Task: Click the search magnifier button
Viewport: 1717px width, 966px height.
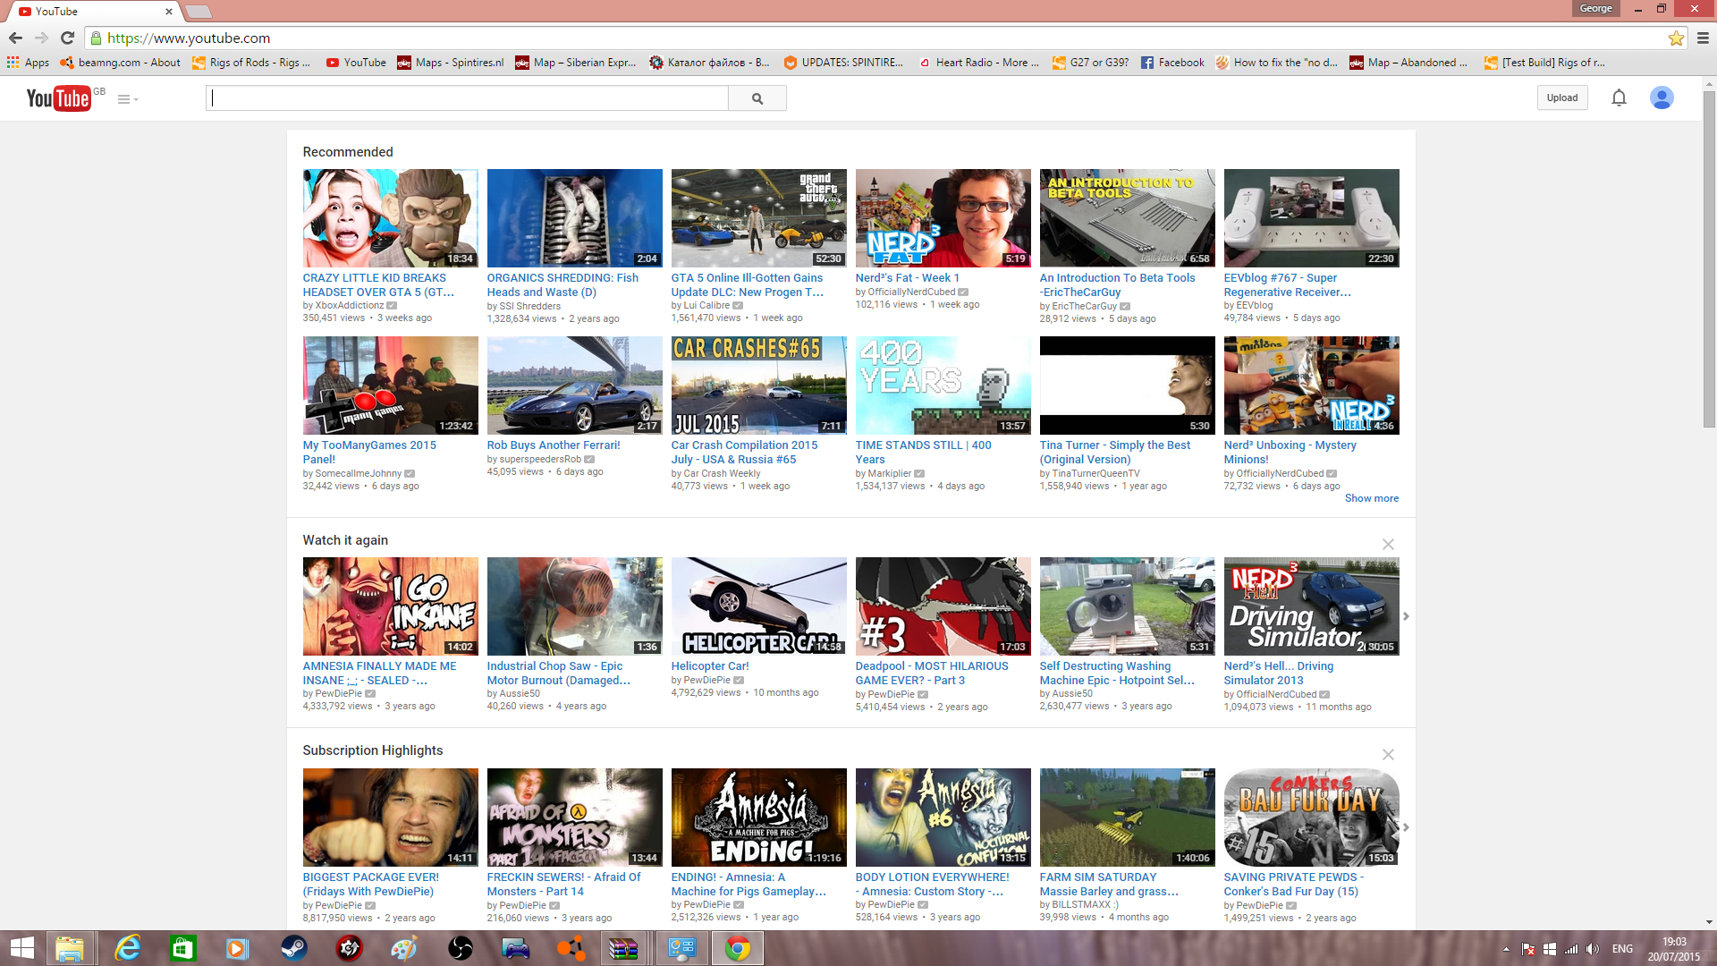Action: (757, 98)
